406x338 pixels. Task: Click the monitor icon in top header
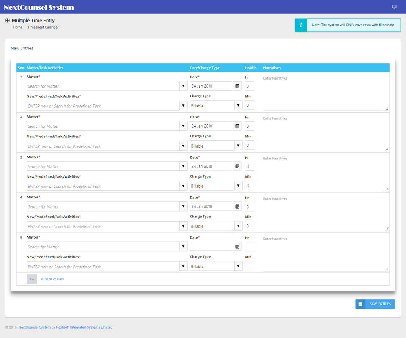394,7
